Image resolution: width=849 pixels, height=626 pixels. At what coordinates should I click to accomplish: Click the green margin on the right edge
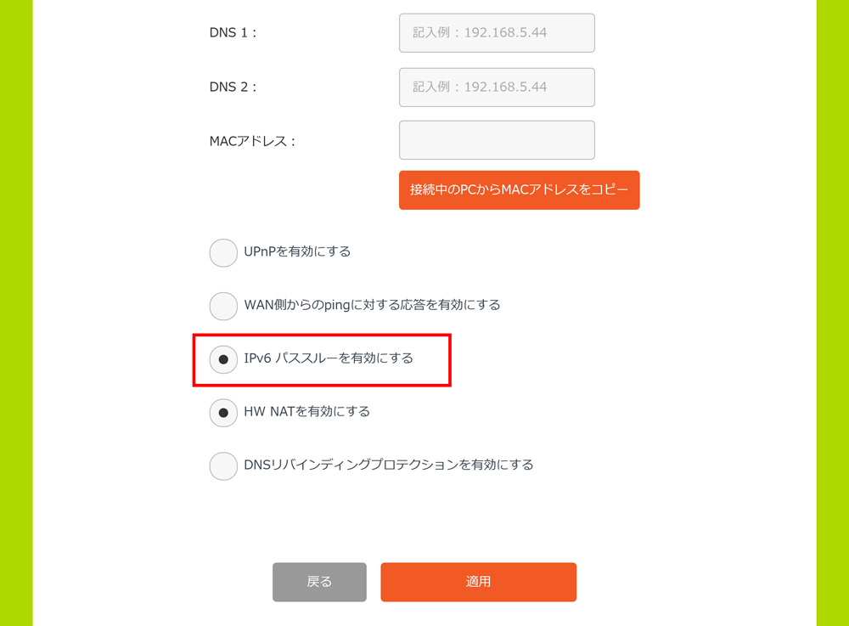point(832,313)
